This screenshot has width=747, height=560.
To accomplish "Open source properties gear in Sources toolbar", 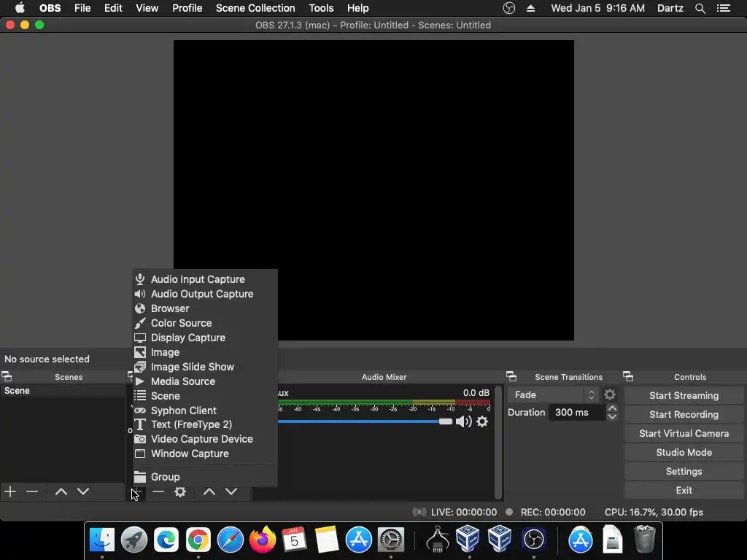I will (x=180, y=491).
